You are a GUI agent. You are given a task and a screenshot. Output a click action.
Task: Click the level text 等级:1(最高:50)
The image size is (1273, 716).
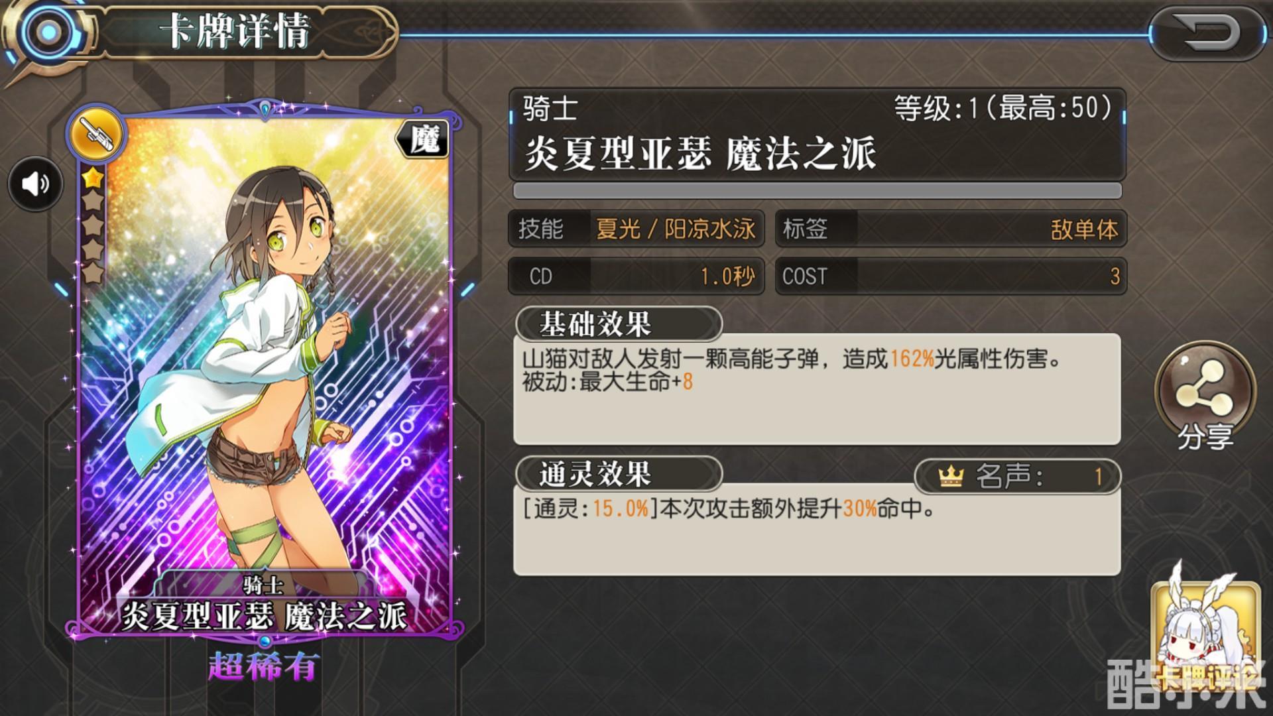(1002, 108)
